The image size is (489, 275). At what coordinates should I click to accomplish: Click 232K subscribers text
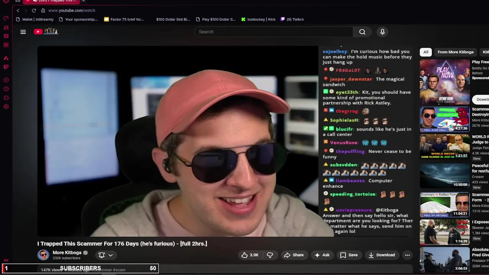point(66,258)
